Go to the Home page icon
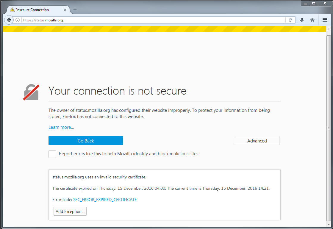Screen dimensions: 333x229 [x=312, y=20]
